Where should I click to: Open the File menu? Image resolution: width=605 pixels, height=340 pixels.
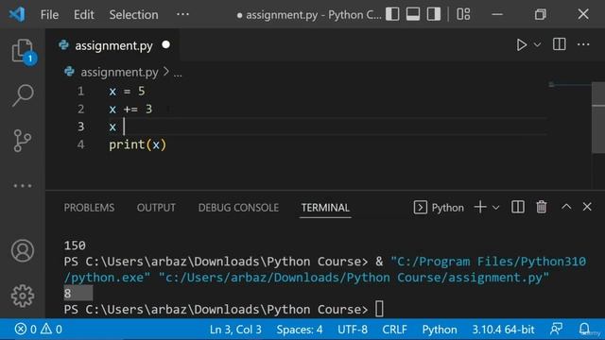[x=49, y=15]
